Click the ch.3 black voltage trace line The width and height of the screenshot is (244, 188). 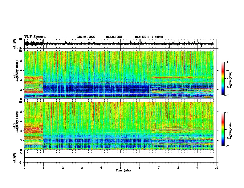pos(119,157)
